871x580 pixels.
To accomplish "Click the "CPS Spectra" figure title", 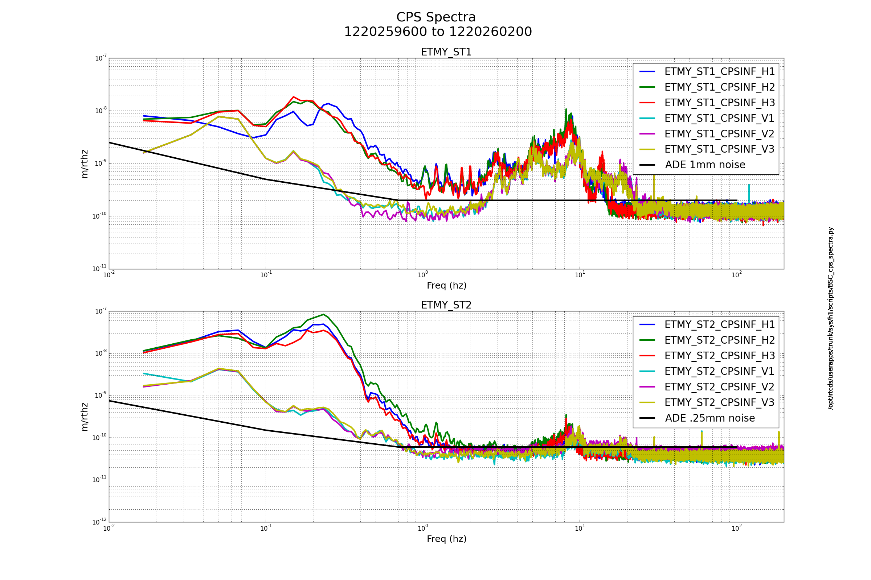I will point(436,17).
